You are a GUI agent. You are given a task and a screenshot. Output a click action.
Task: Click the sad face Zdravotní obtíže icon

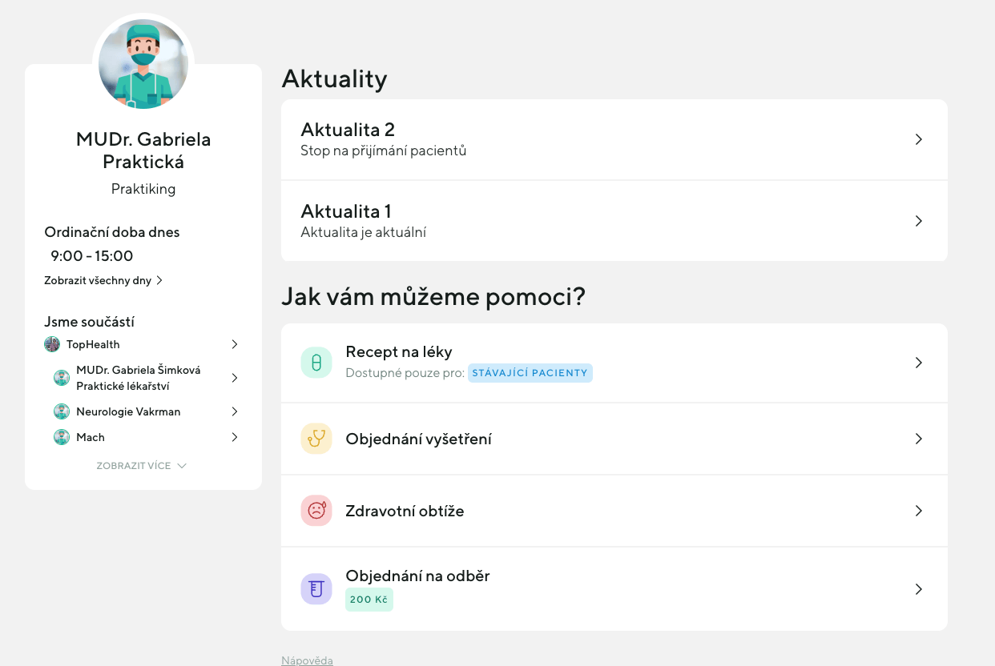(316, 511)
